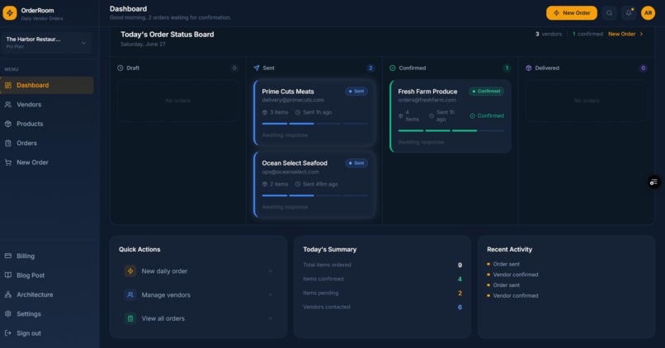Screen dimensions: 665x348
Task: Click the New Order cart icon
Action: 8,162
